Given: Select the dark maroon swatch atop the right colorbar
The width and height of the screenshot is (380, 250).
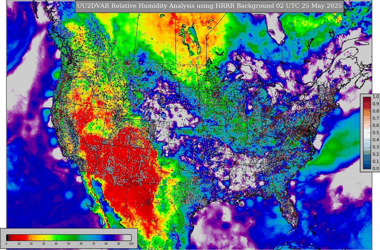Looking at the screenshot, I should point(367,99).
